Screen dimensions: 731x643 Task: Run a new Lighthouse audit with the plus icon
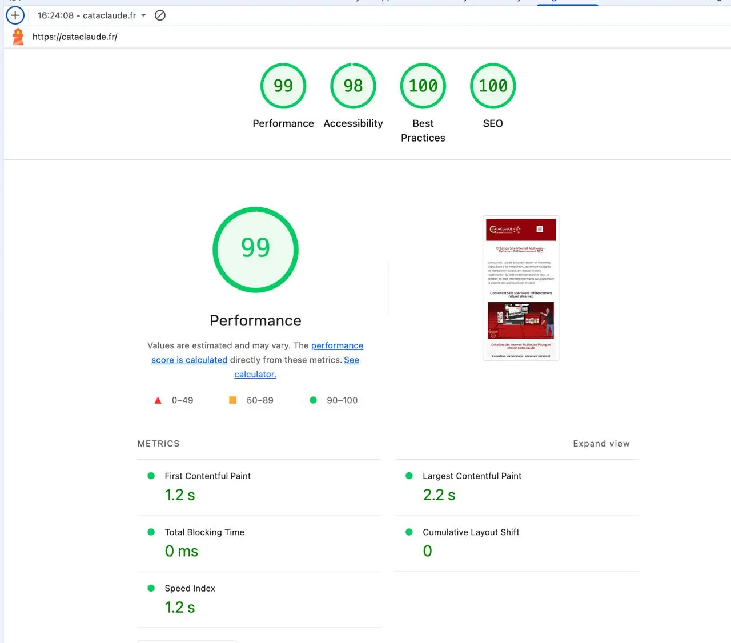15,15
